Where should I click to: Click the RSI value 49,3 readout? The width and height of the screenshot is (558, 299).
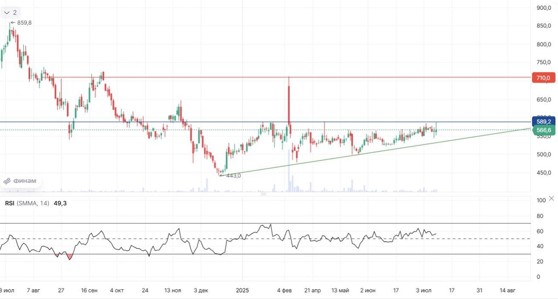pyautogui.click(x=60, y=203)
